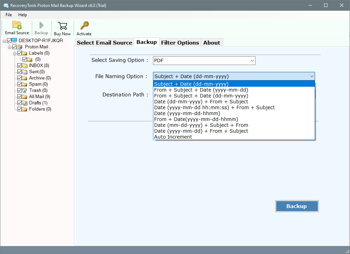The height and width of the screenshot is (254, 350).
Task: Toggle the Trash (0) checkbox
Action: click(20, 91)
